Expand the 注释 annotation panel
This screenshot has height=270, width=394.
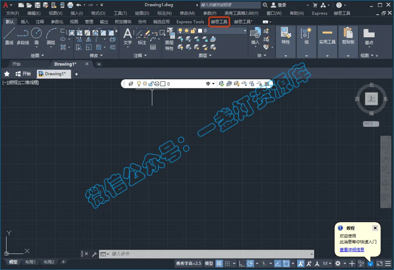point(140,56)
